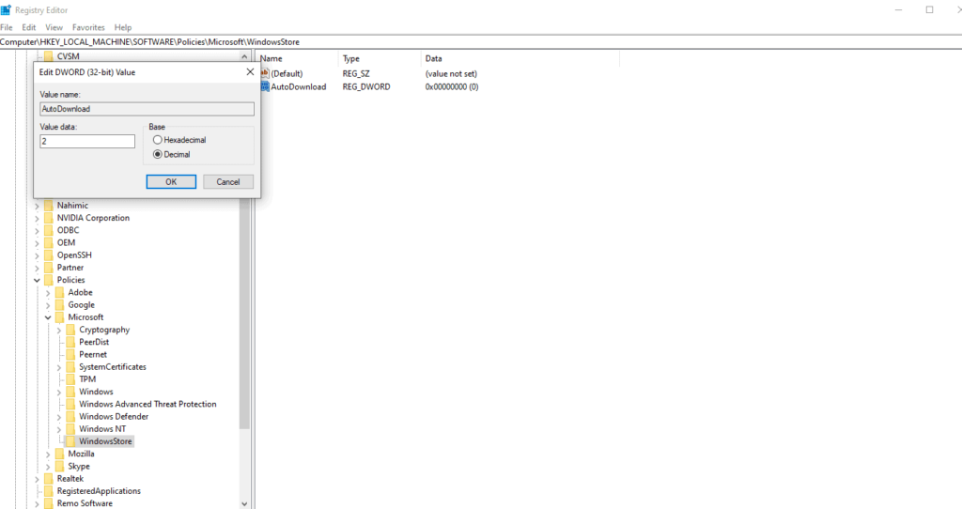This screenshot has width=962, height=509.
Task: Select the CVSM key in the tree
Action: (68, 56)
